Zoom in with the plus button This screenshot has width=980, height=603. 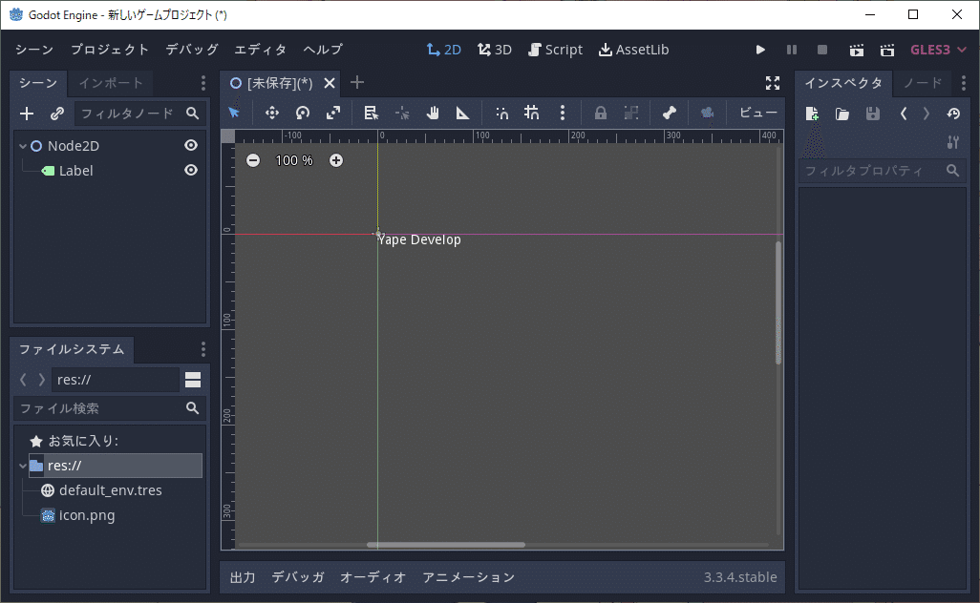tap(336, 160)
